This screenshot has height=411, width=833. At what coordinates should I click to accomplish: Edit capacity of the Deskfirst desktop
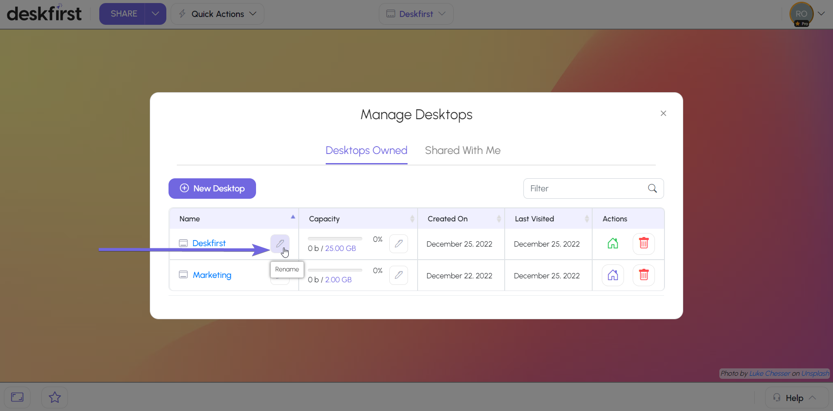tap(398, 244)
